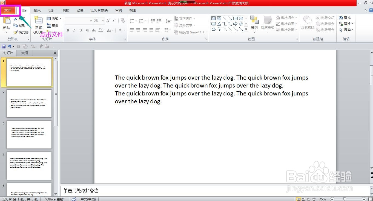Image resolution: width=373 pixels, height=201 pixels.
Task: Select slide 4 thumbnail
Action: pos(29,166)
